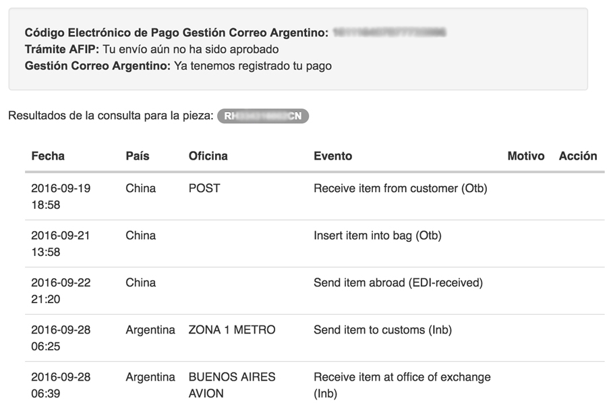Image resolution: width=607 pixels, height=413 pixels.
Task: Click the Oficina column header
Action: click(208, 156)
